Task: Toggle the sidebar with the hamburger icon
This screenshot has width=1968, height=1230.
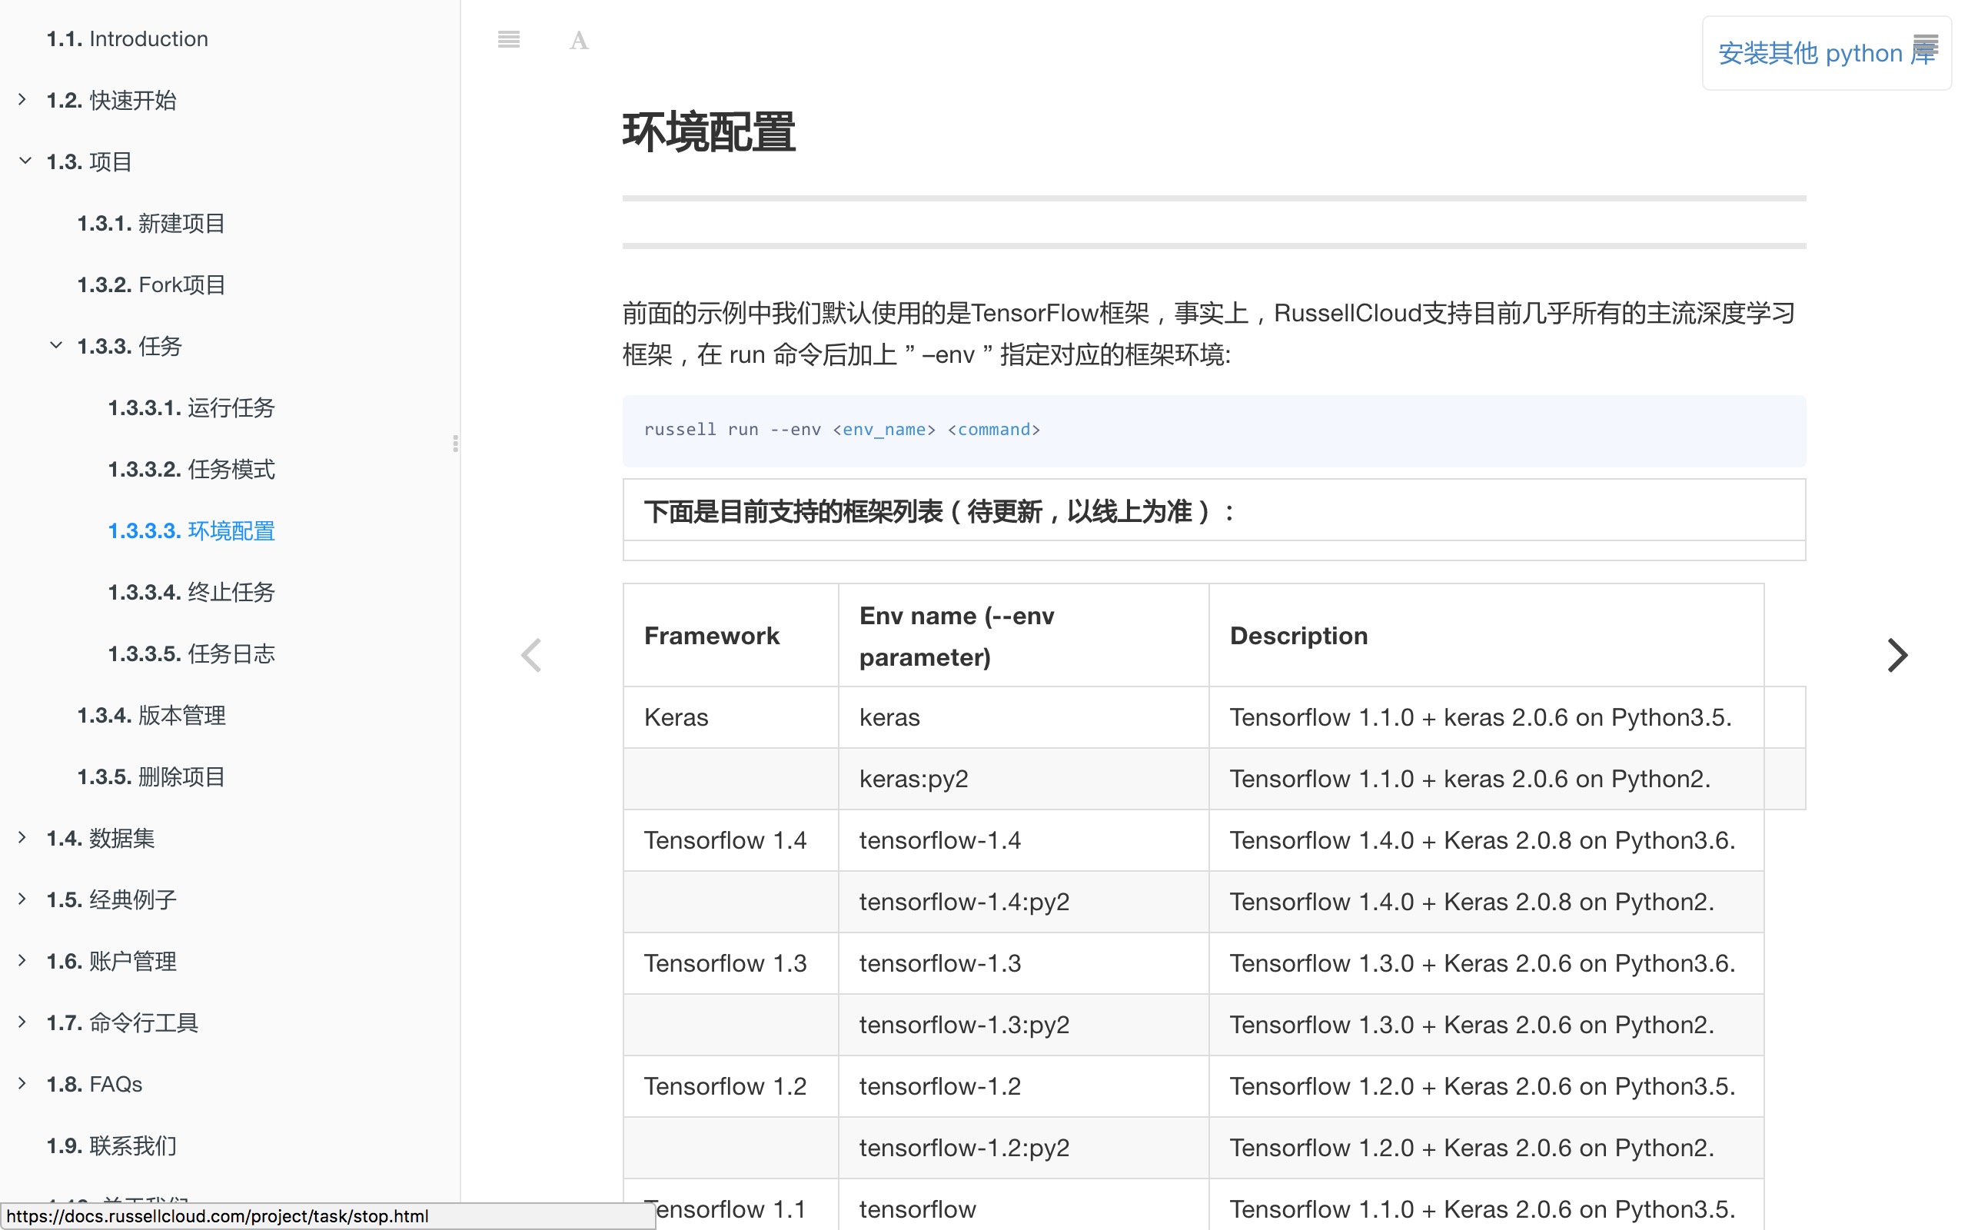Action: click(508, 39)
